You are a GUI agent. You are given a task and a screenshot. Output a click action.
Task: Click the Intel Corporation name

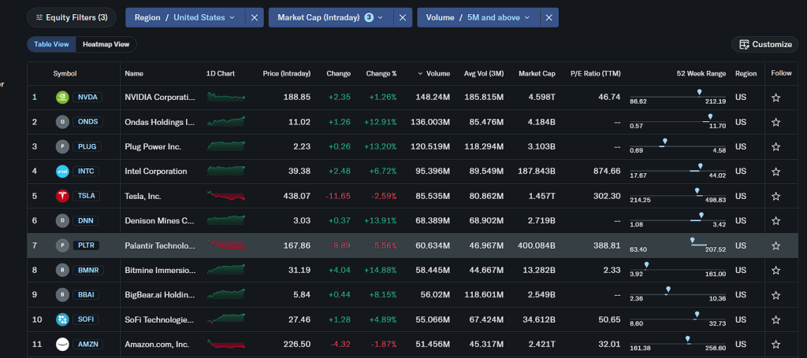(x=156, y=171)
